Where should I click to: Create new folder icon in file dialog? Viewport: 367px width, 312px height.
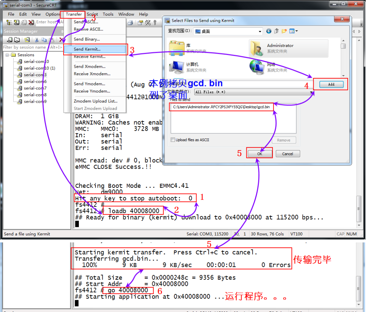[284, 31]
